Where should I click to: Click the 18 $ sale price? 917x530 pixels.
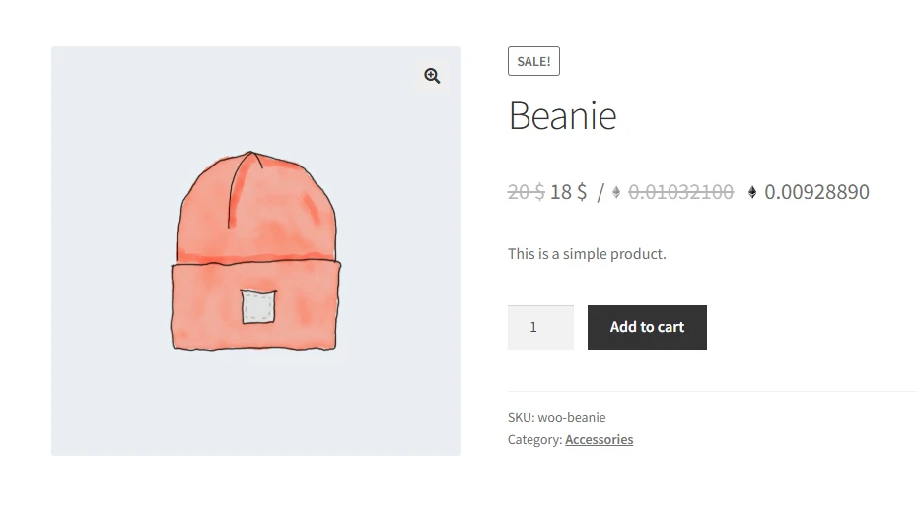568,192
